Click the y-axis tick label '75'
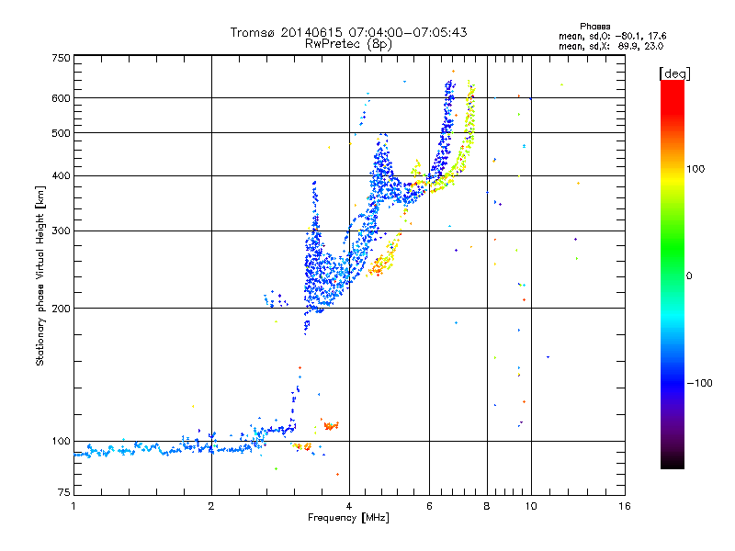735x551 pixels. pos(64,492)
